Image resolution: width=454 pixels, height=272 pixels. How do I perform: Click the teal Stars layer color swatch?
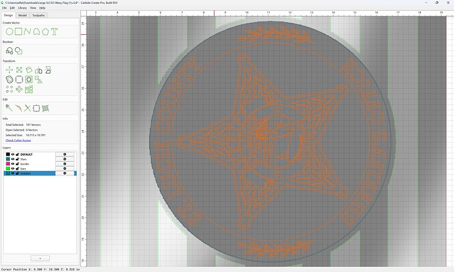coord(8,159)
